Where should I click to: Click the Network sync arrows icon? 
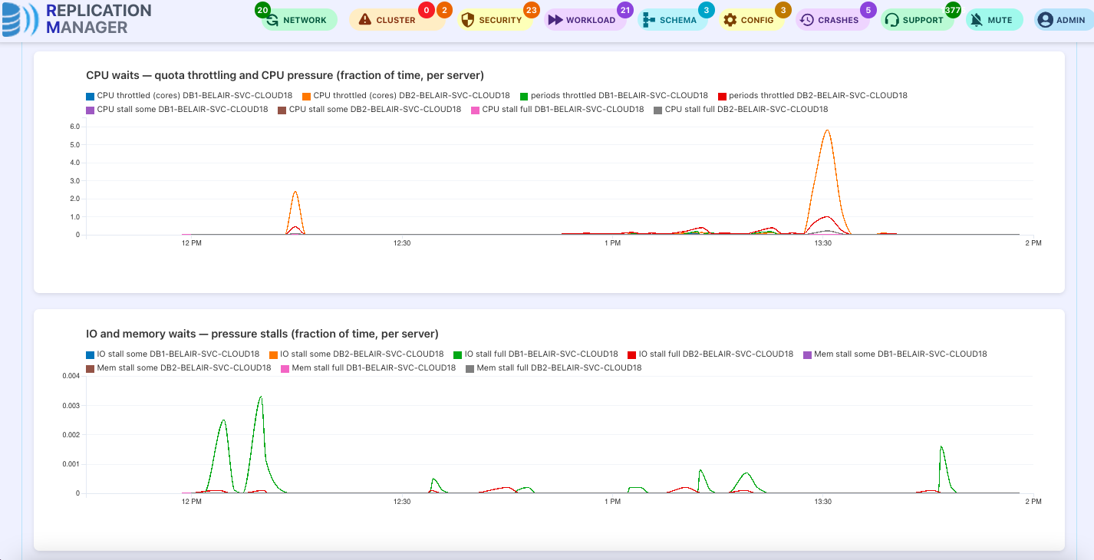point(272,20)
